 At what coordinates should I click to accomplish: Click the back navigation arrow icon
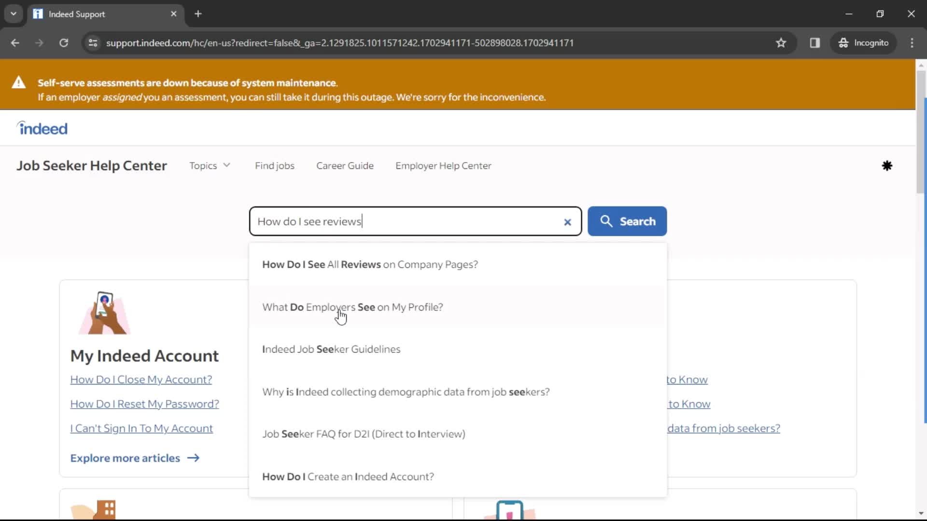coord(14,42)
